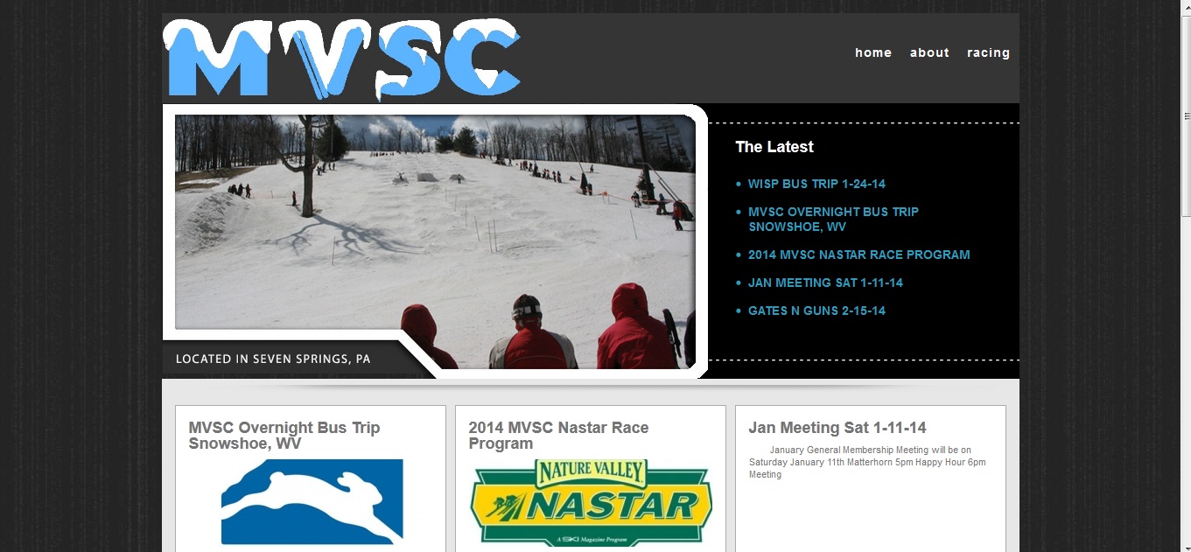
Task: Open GATES N GUNS 2-15-14 link
Action: [x=816, y=311]
